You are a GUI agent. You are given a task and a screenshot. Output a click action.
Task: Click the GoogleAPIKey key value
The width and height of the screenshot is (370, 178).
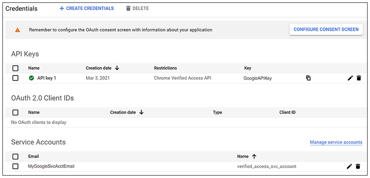pos(258,78)
